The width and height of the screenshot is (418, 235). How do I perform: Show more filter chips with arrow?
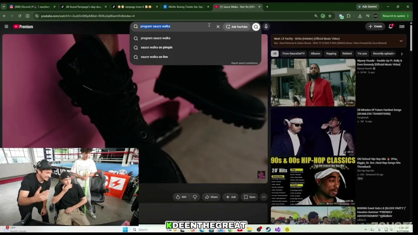[x=402, y=54]
